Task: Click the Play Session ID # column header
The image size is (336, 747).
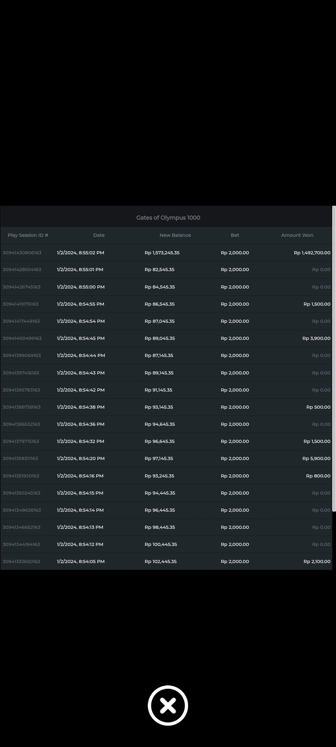Action: pos(28,235)
